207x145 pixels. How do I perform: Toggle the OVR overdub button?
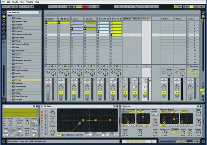80,7
